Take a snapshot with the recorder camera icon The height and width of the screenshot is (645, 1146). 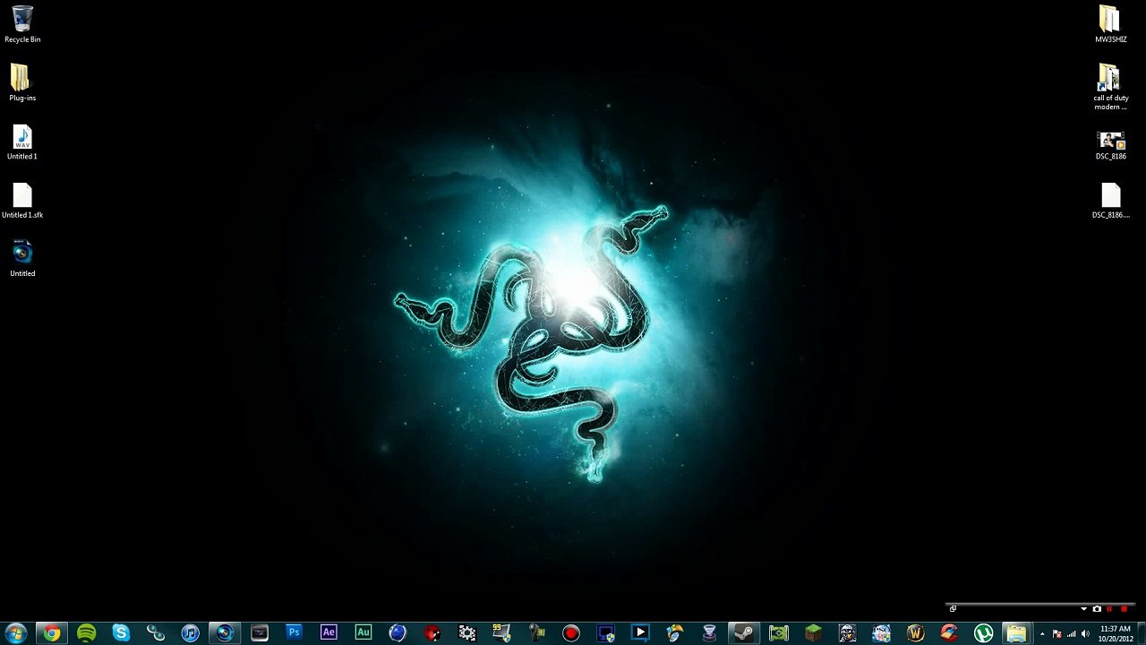point(1097,609)
